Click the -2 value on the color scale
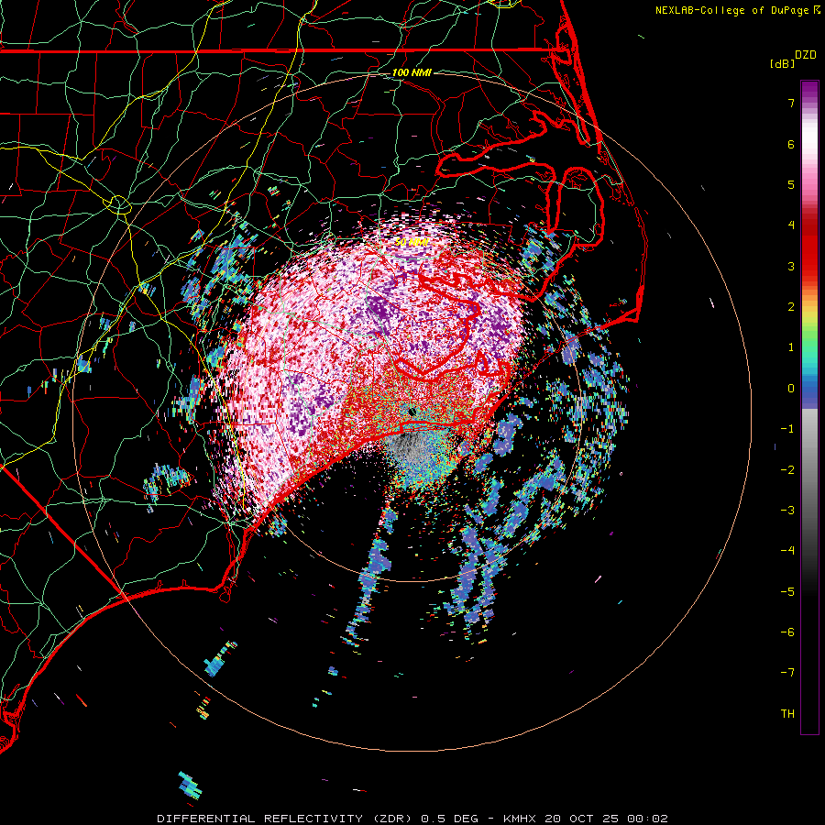Screen dimensions: 825x825 coord(787,470)
